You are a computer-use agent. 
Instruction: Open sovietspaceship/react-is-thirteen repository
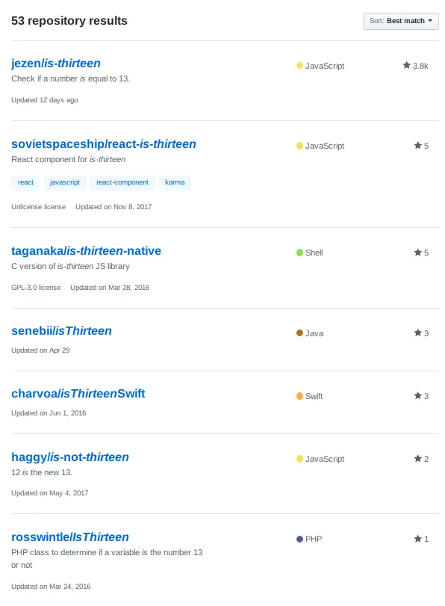104,143
